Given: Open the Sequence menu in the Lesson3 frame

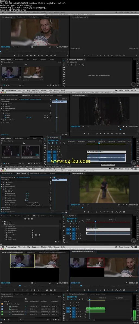Looking at the screenshot, I should coord(36,91).
